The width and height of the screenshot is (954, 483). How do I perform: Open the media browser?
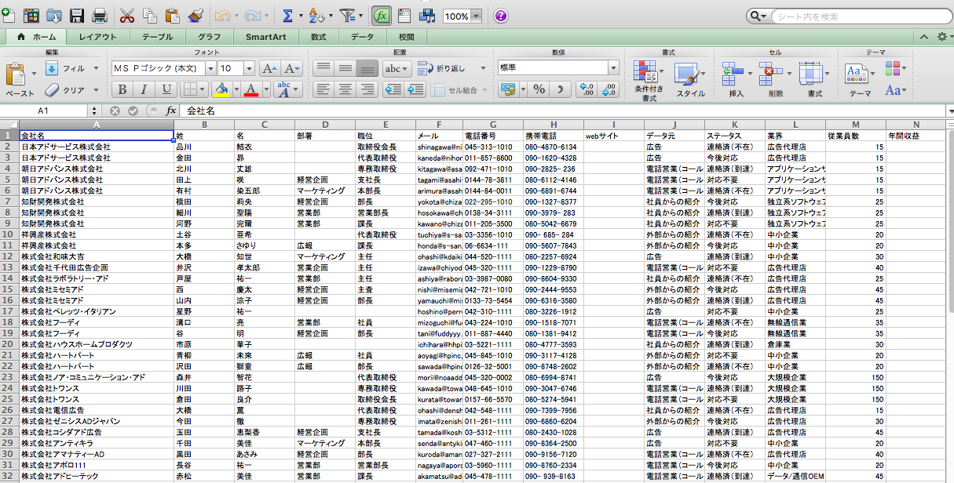pos(427,15)
